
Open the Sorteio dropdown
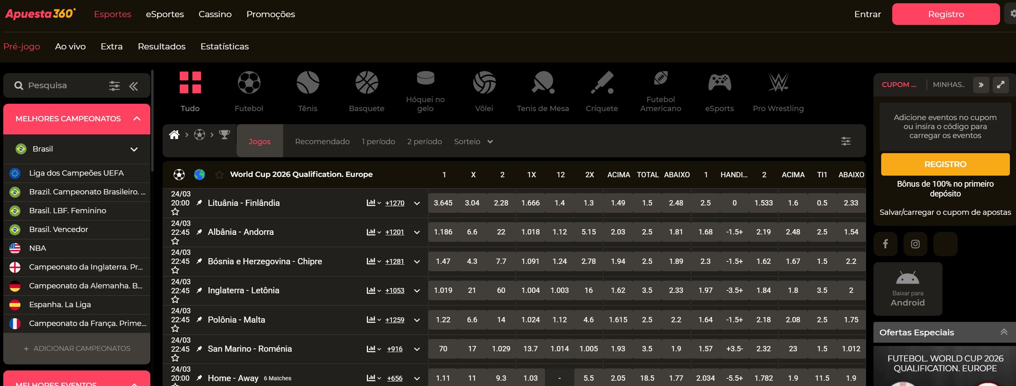[473, 142]
